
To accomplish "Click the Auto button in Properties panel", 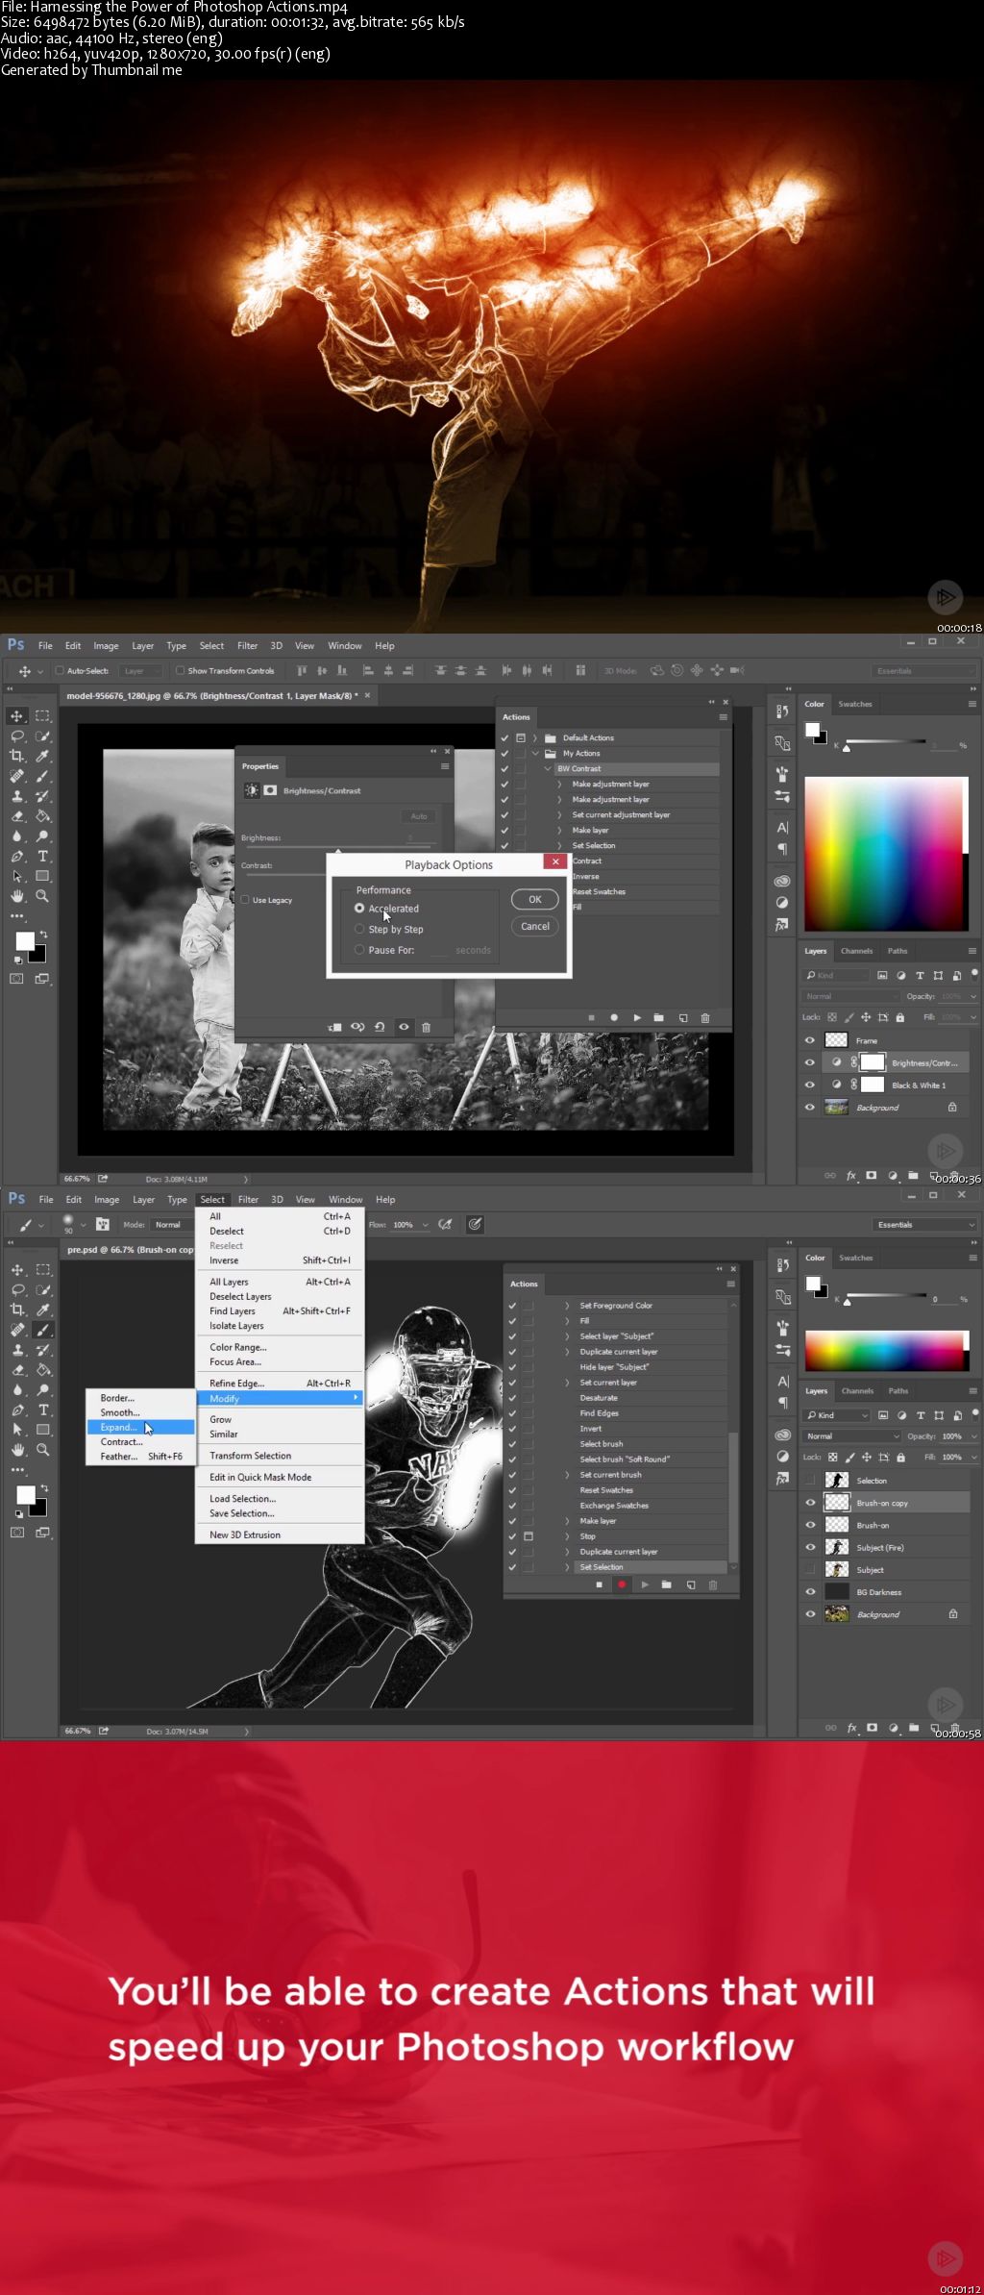I will coord(419,815).
